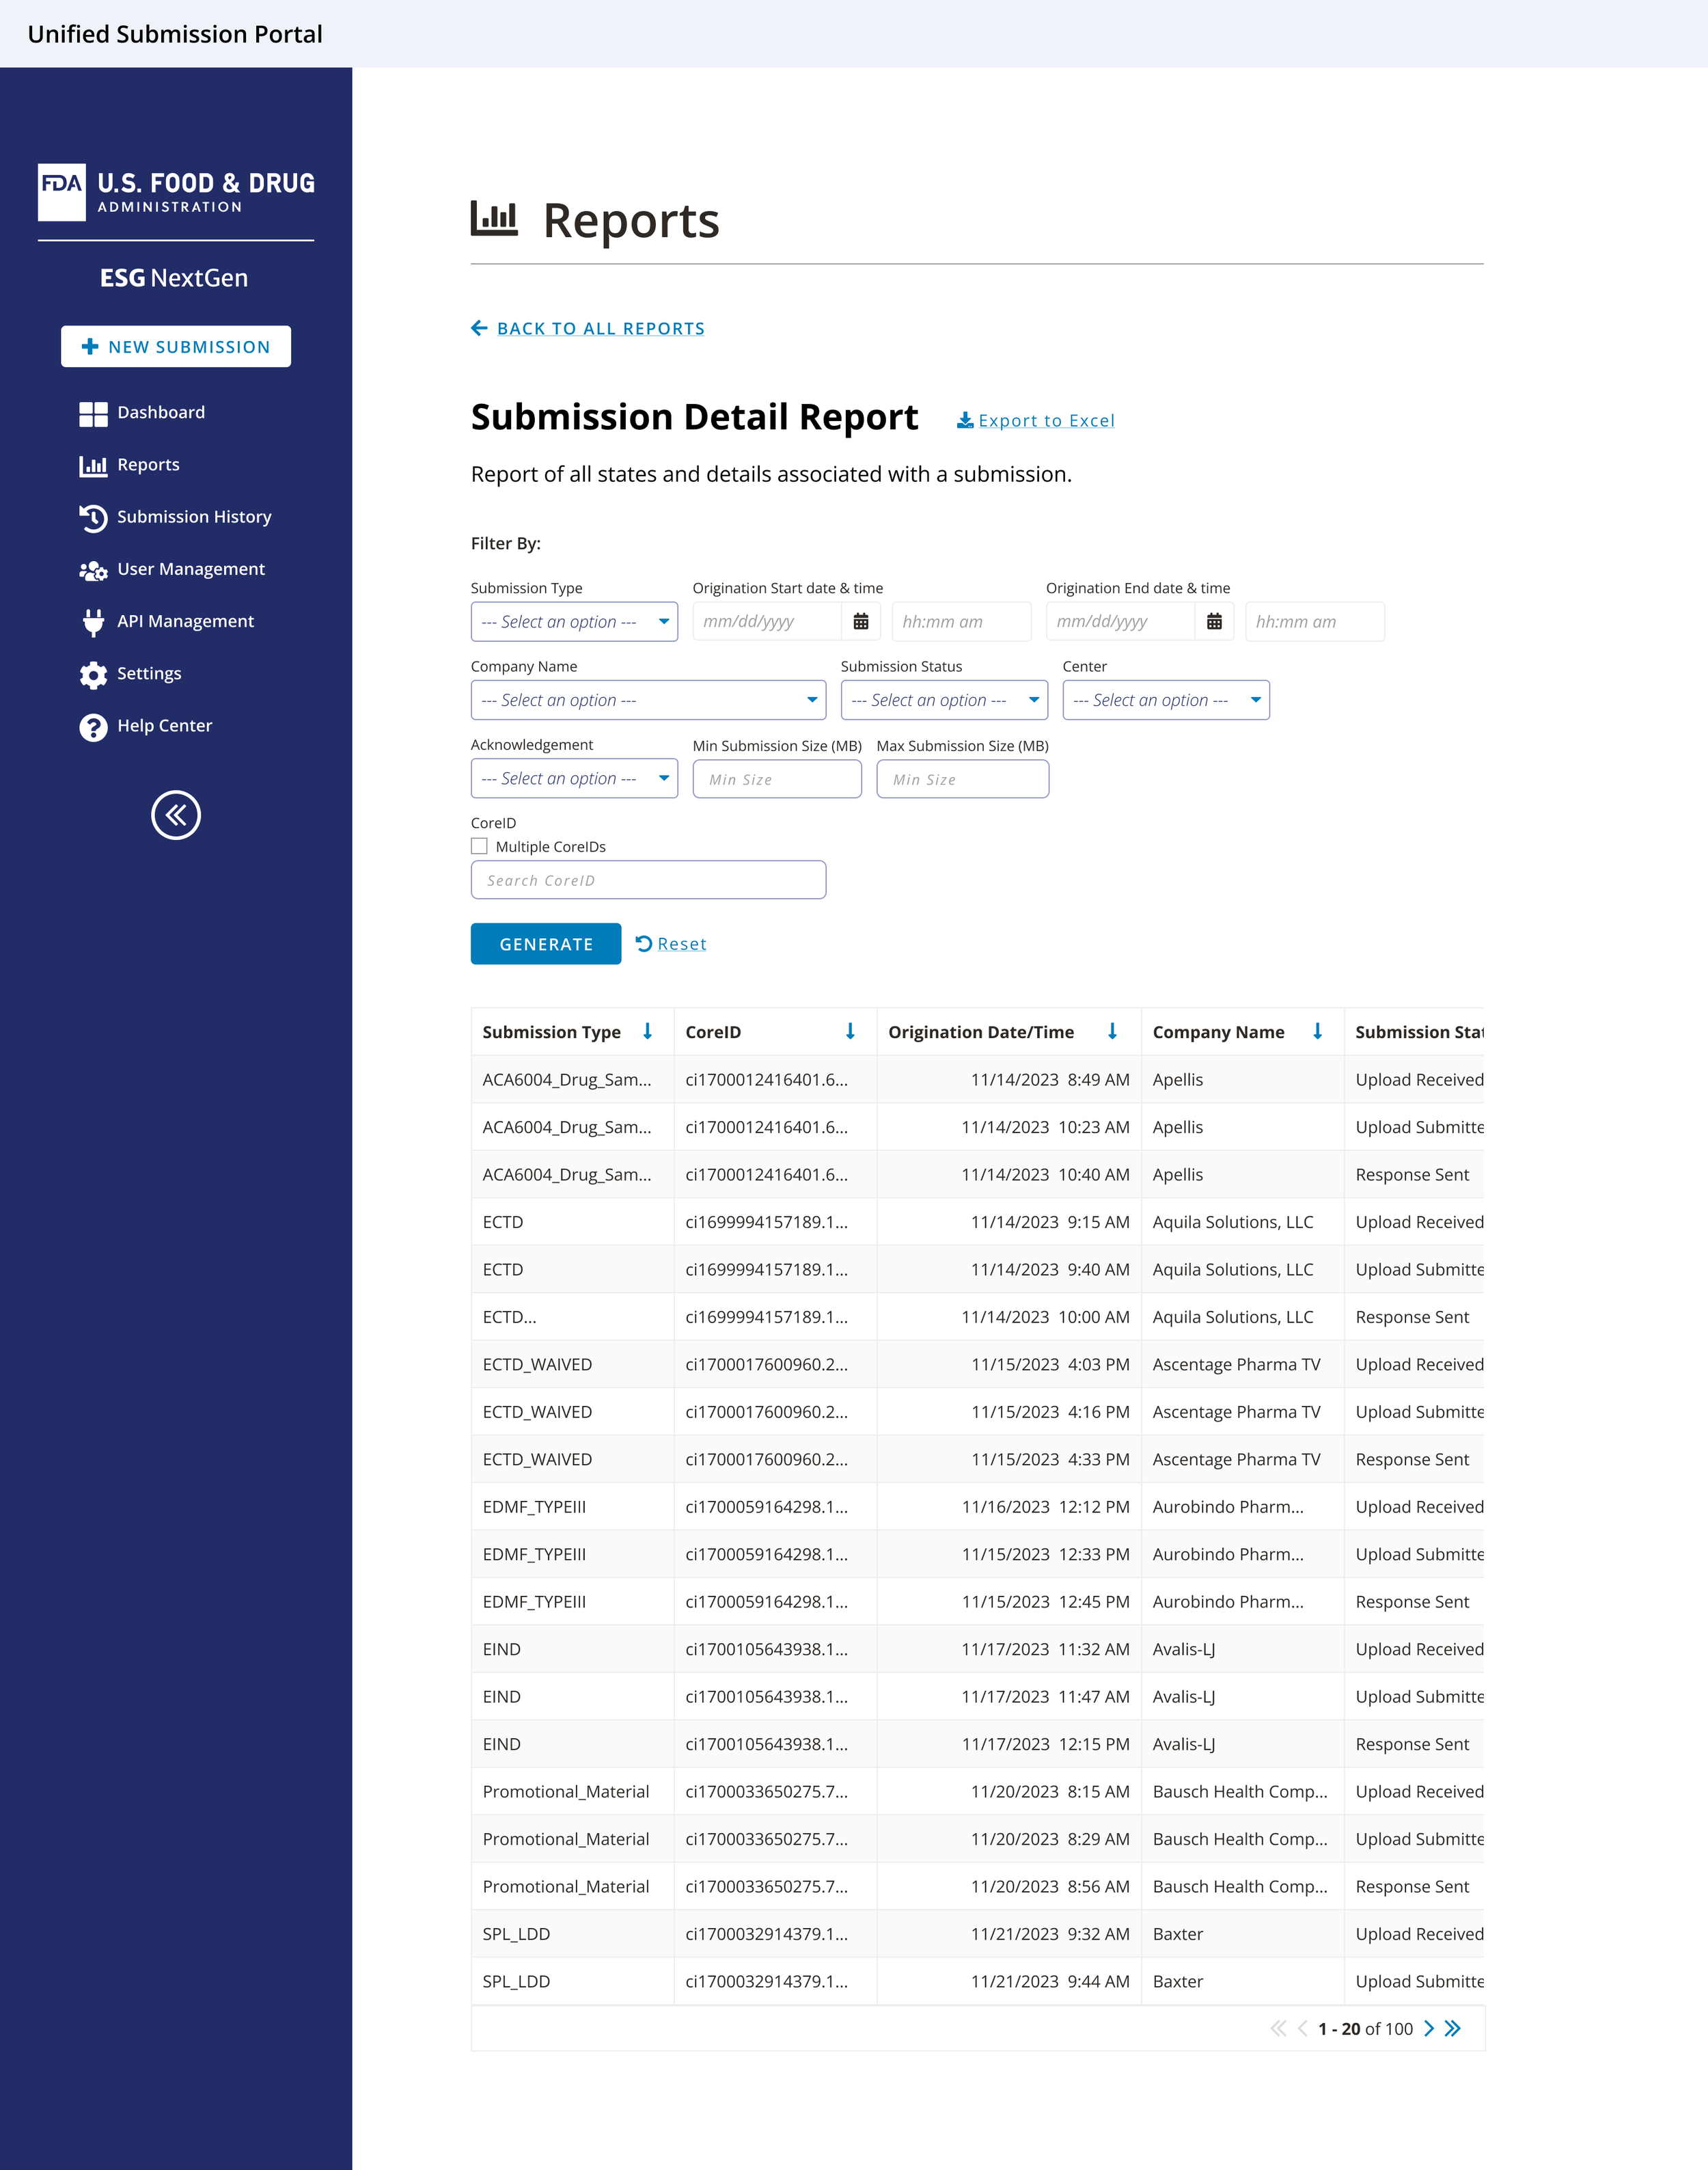Jump to last page of results

(x=1453, y=2028)
